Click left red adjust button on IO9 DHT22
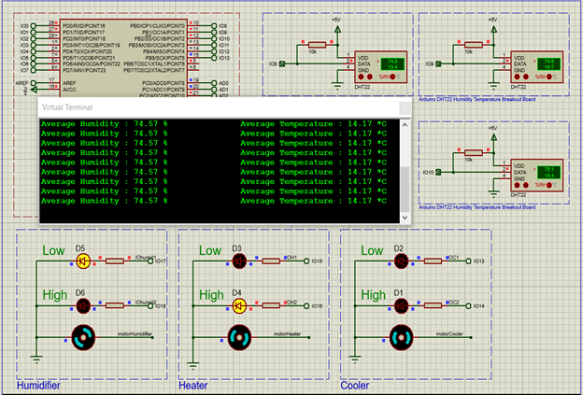 (518, 77)
